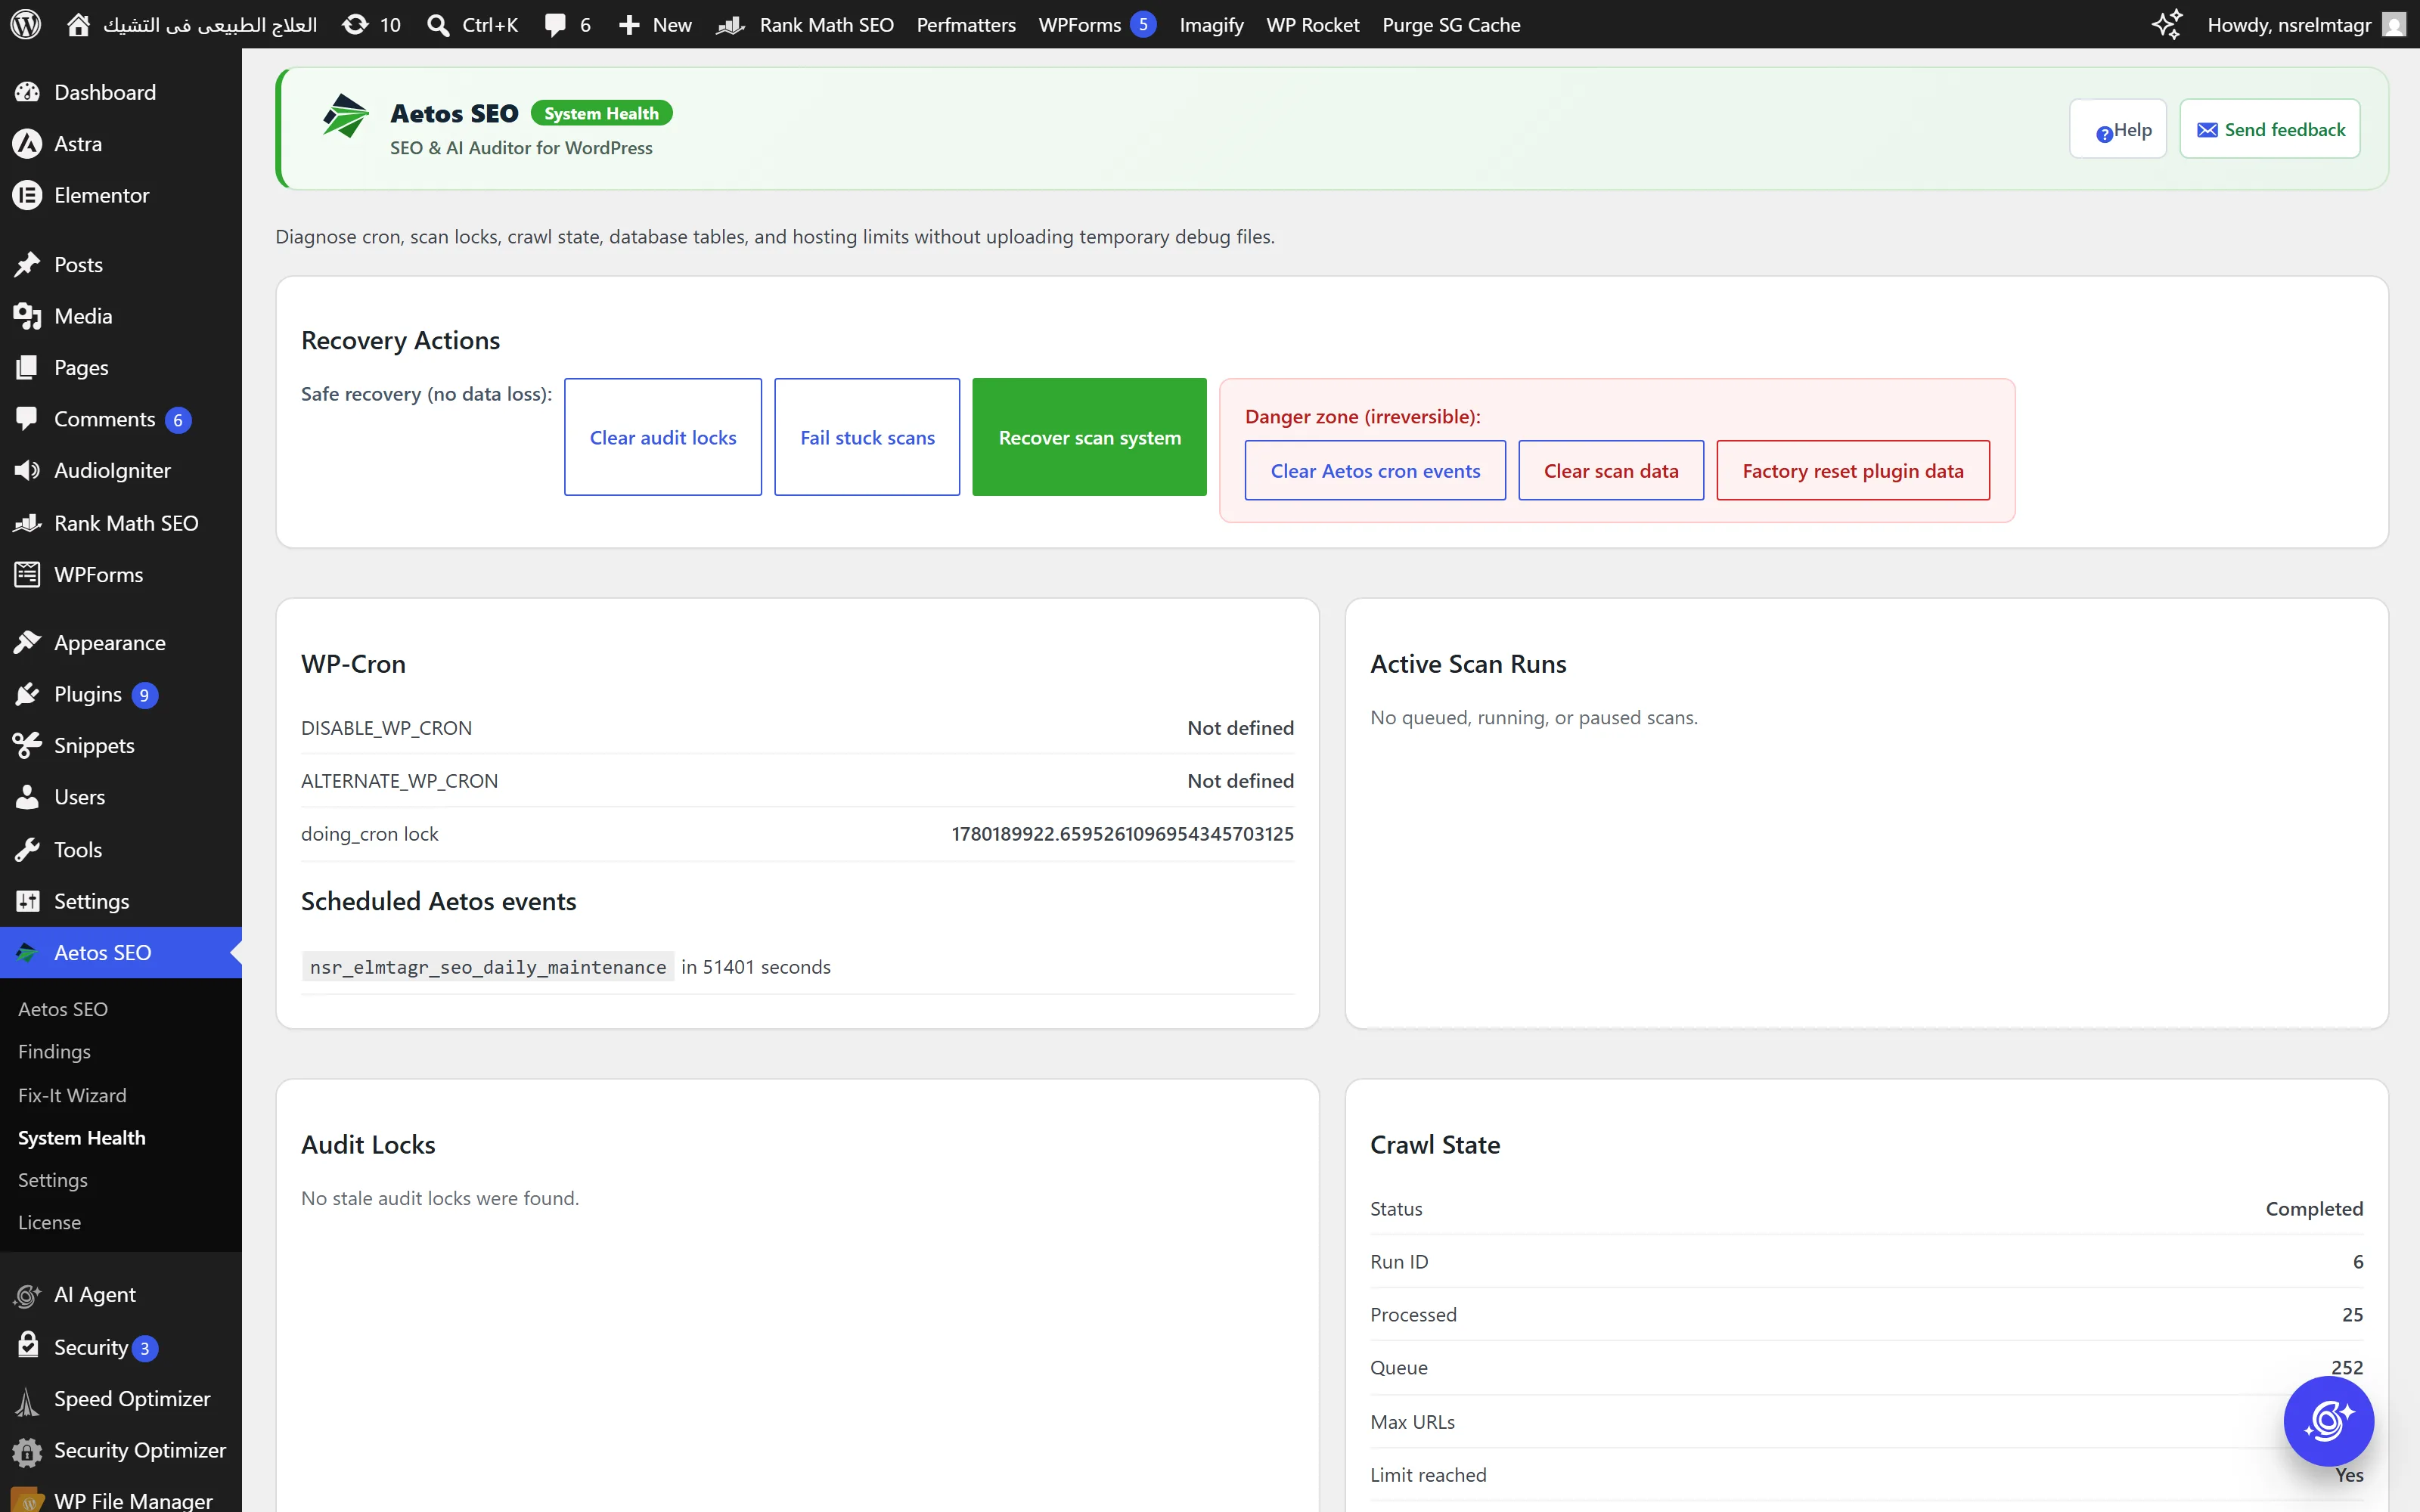2420x1512 pixels.
Task: Click the WordPress logo icon
Action: [x=26, y=24]
